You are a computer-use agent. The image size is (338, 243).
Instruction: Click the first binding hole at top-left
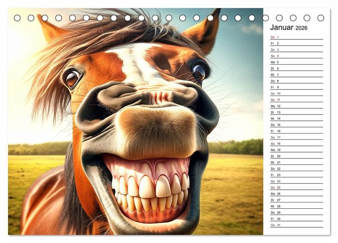click(x=17, y=18)
